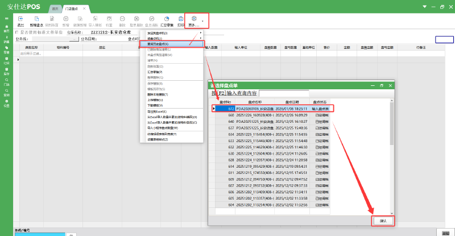Close the 门店盘点 tab with its X

tap(84, 9)
